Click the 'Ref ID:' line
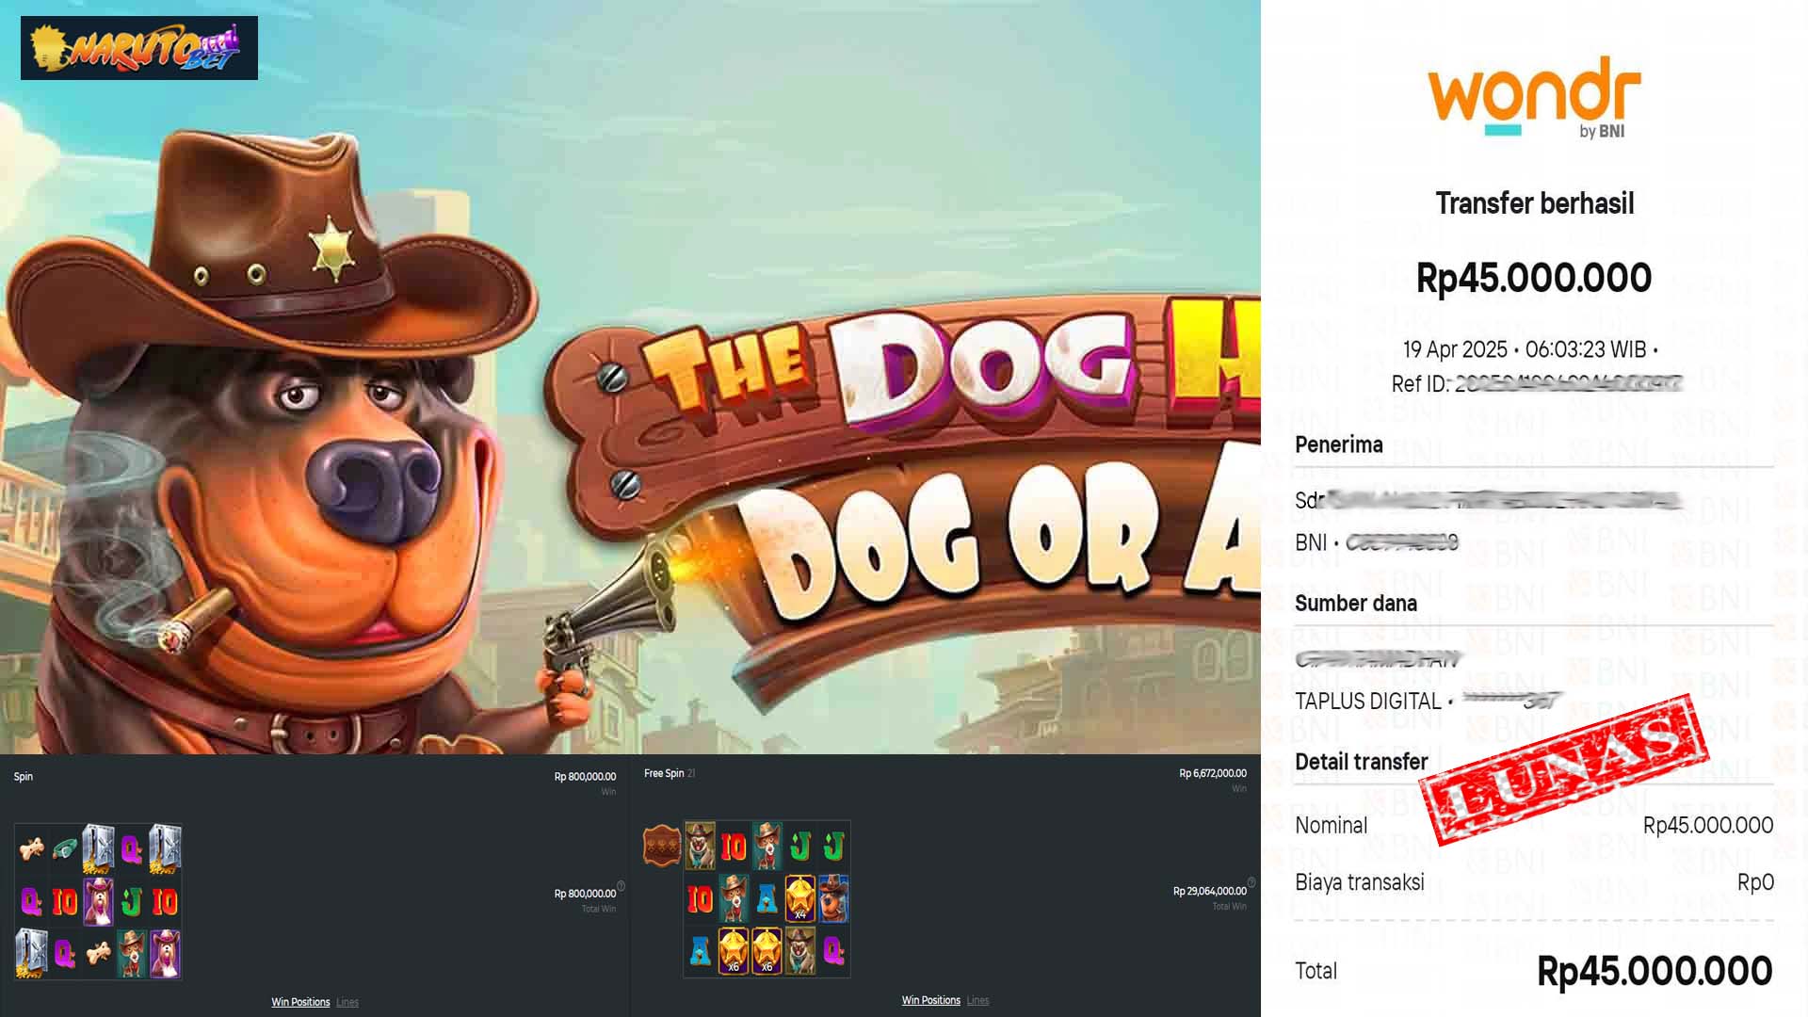1808x1017 pixels. click(1536, 384)
